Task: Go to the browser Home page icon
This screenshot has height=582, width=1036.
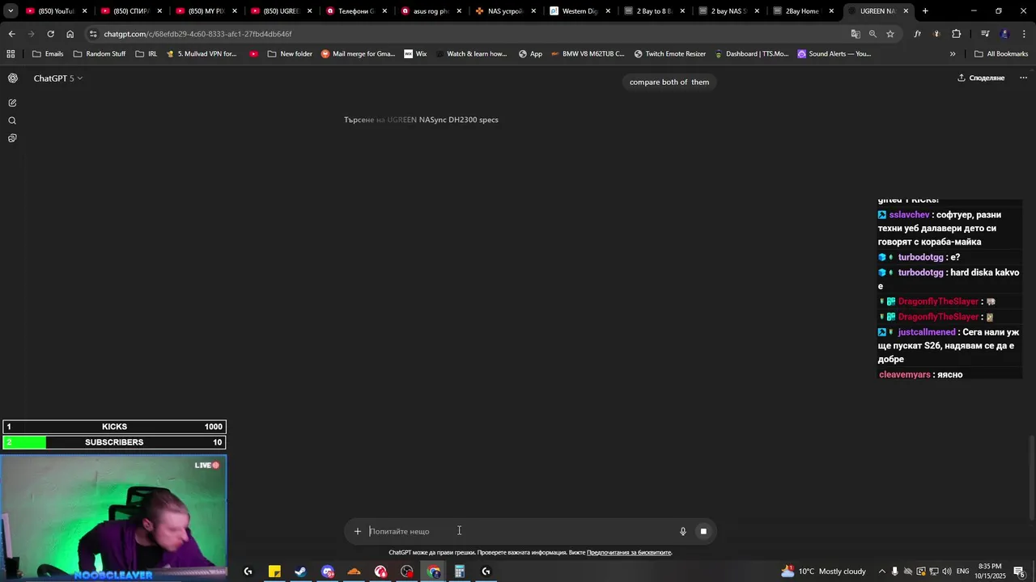Action: click(70, 34)
